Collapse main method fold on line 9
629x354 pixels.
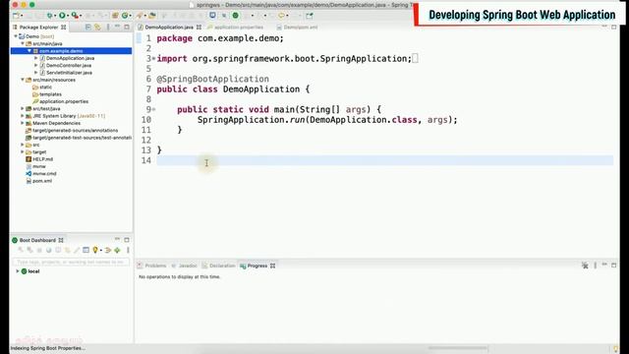click(153, 109)
